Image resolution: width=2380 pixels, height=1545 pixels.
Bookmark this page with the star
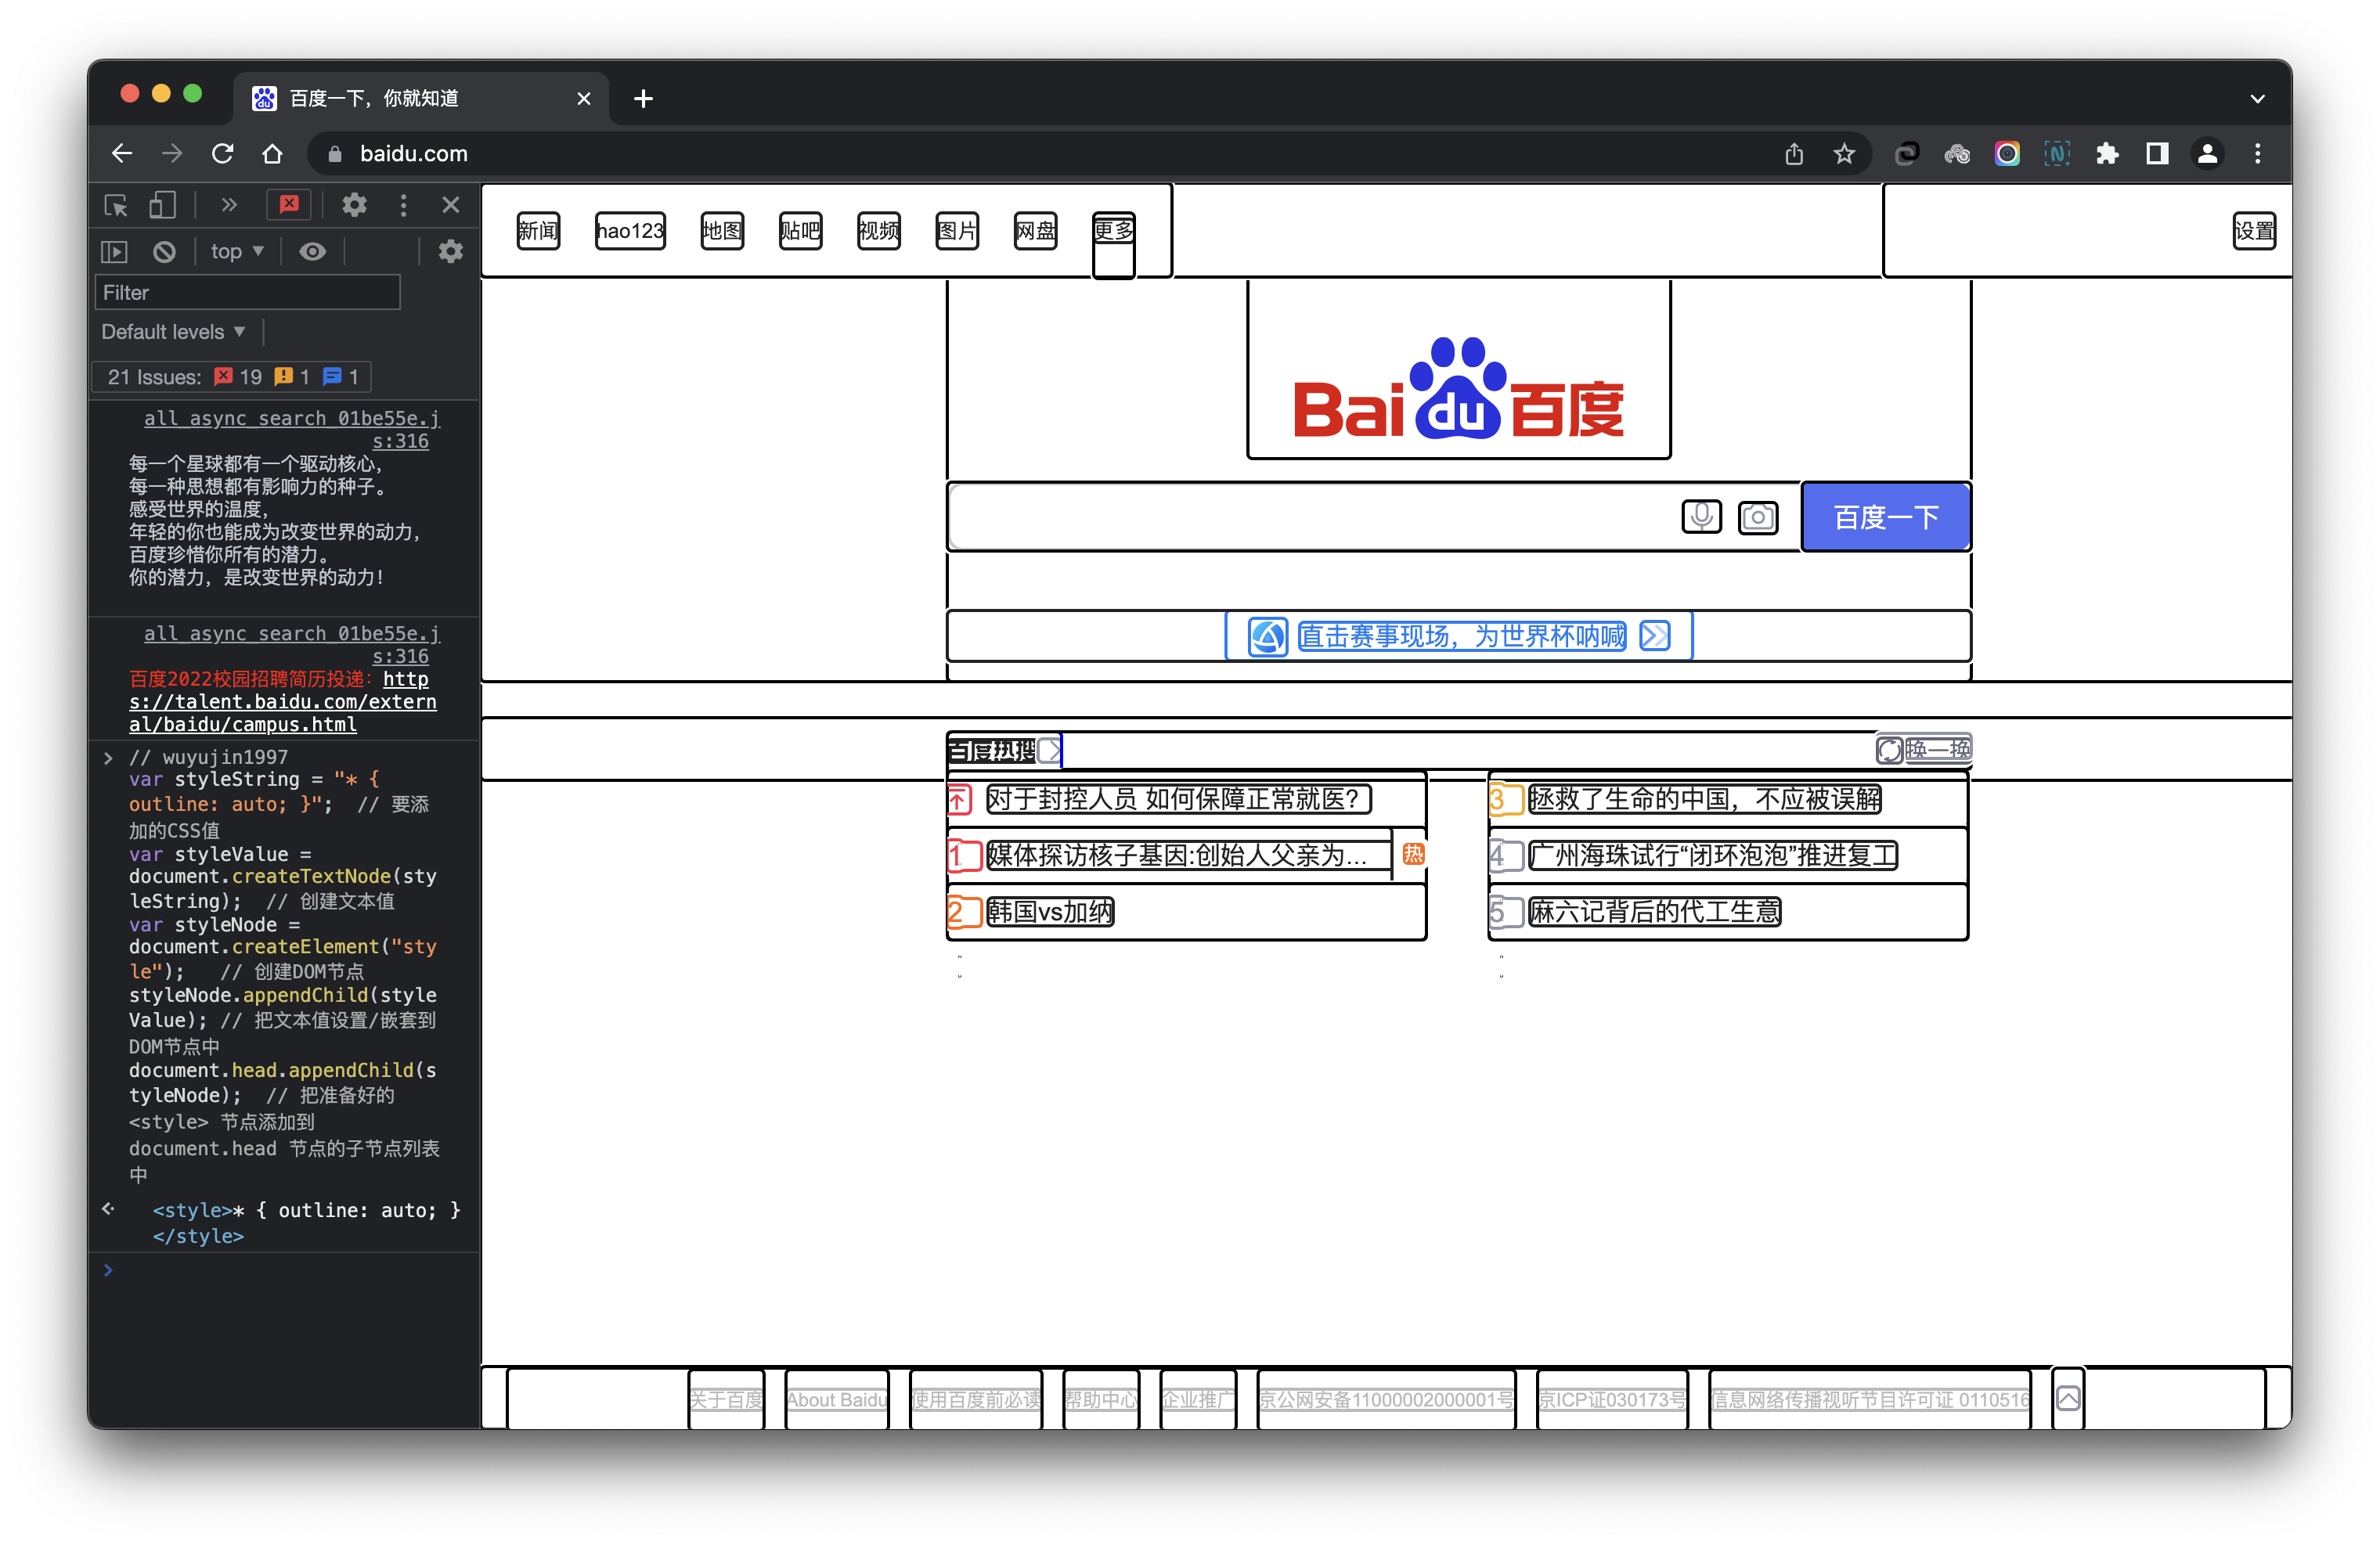pyautogui.click(x=1844, y=153)
